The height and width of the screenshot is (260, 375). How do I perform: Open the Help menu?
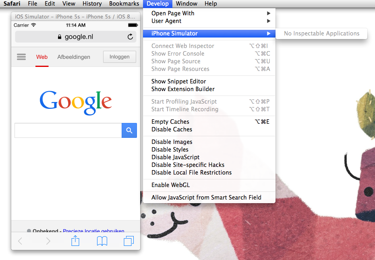click(211, 4)
